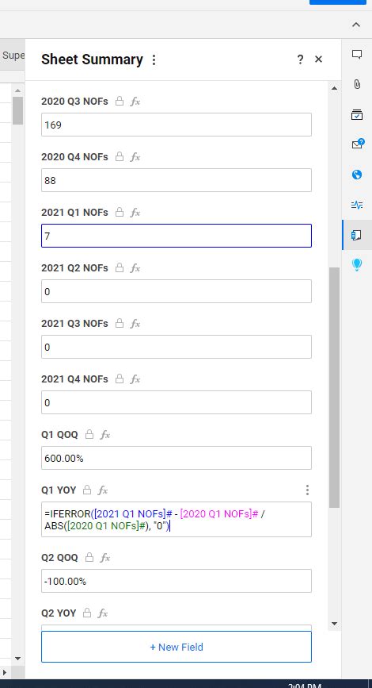372x688 pixels.
Task: Click lock icon beside 2021 Q3 NOFs
Action: tap(120, 324)
